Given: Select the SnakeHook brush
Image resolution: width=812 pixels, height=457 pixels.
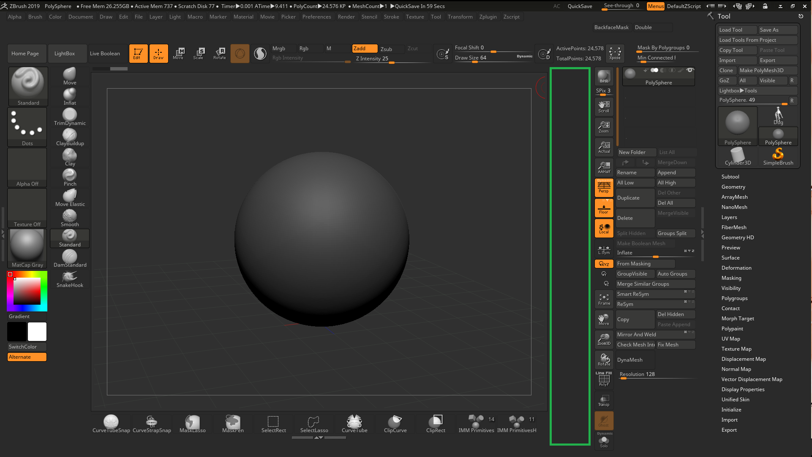Looking at the screenshot, I should point(70,279).
